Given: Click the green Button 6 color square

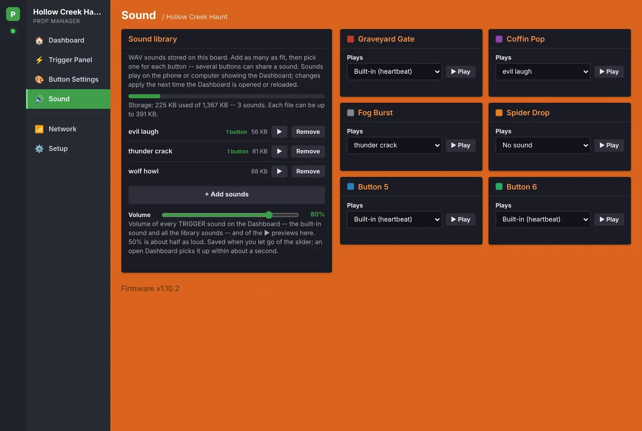Looking at the screenshot, I should [x=499, y=187].
